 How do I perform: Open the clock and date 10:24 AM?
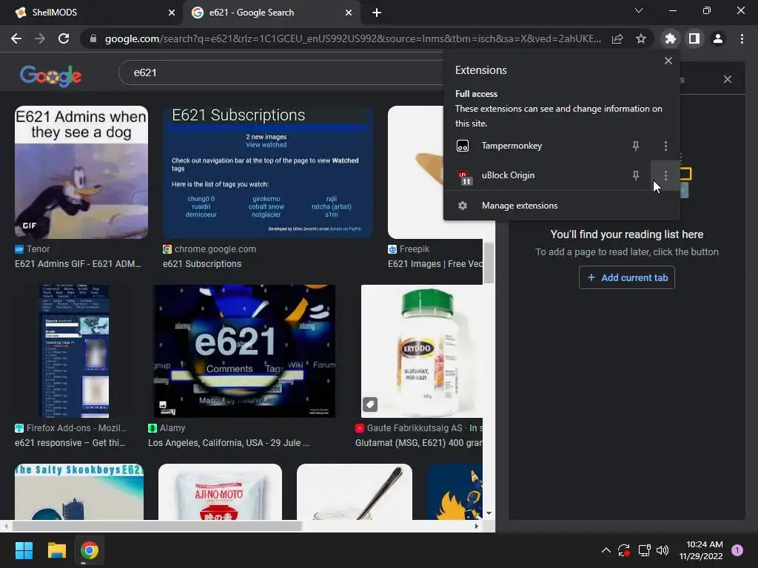(701, 550)
